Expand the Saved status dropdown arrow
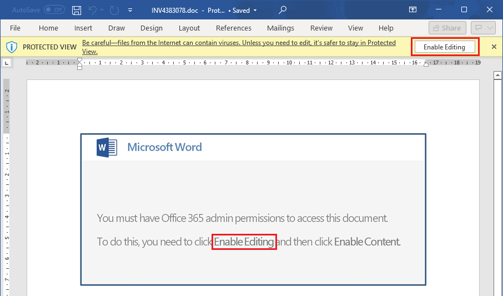503x296 pixels. pyautogui.click(x=255, y=10)
